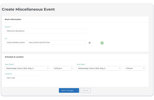Image resolution: width=154 pixels, height=100 pixels.
Task: Open the End Date day dropdown
Action: click(99, 68)
